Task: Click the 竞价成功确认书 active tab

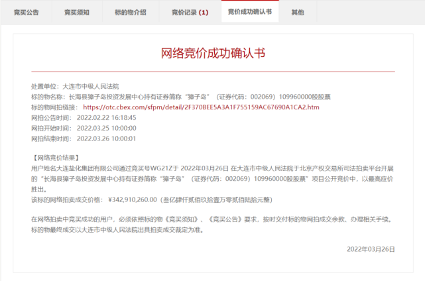Action: point(250,12)
